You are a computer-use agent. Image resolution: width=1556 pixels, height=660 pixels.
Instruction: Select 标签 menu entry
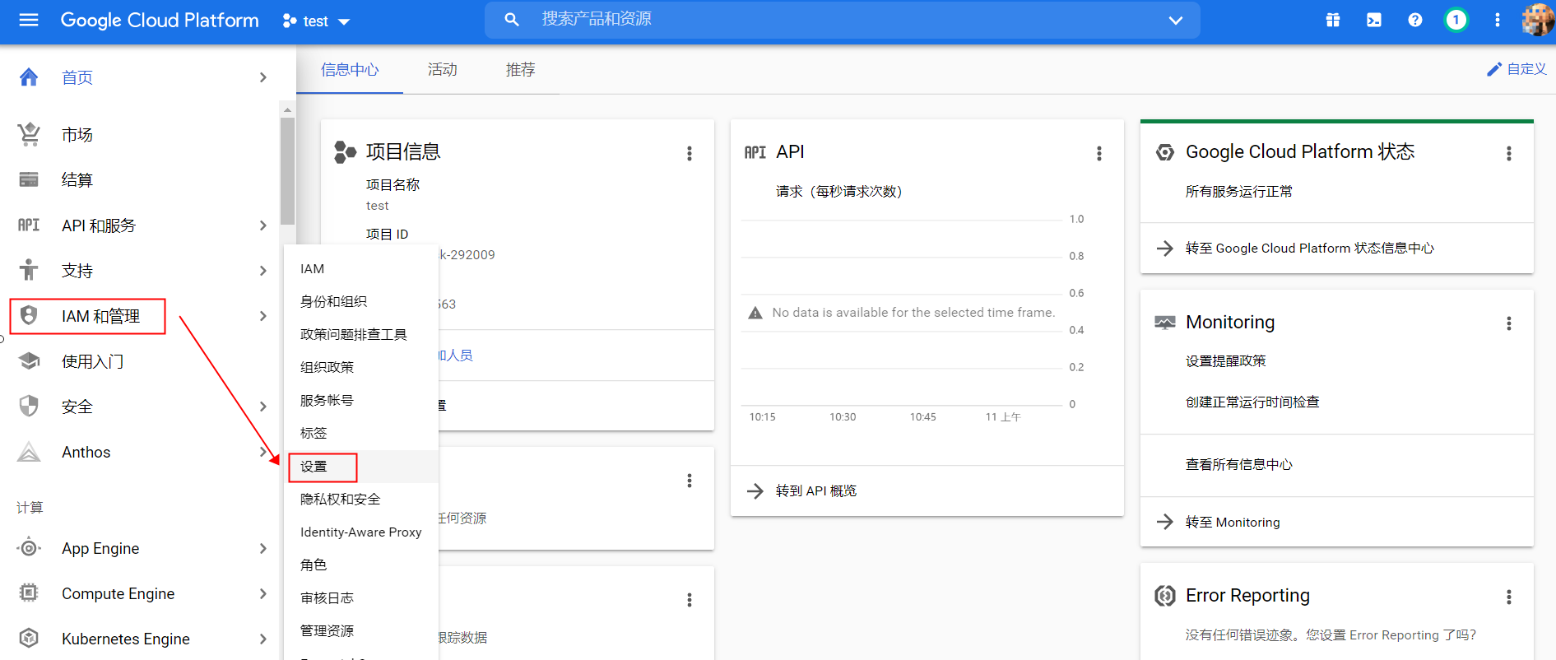pyautogui.click(x=361, y=433)
